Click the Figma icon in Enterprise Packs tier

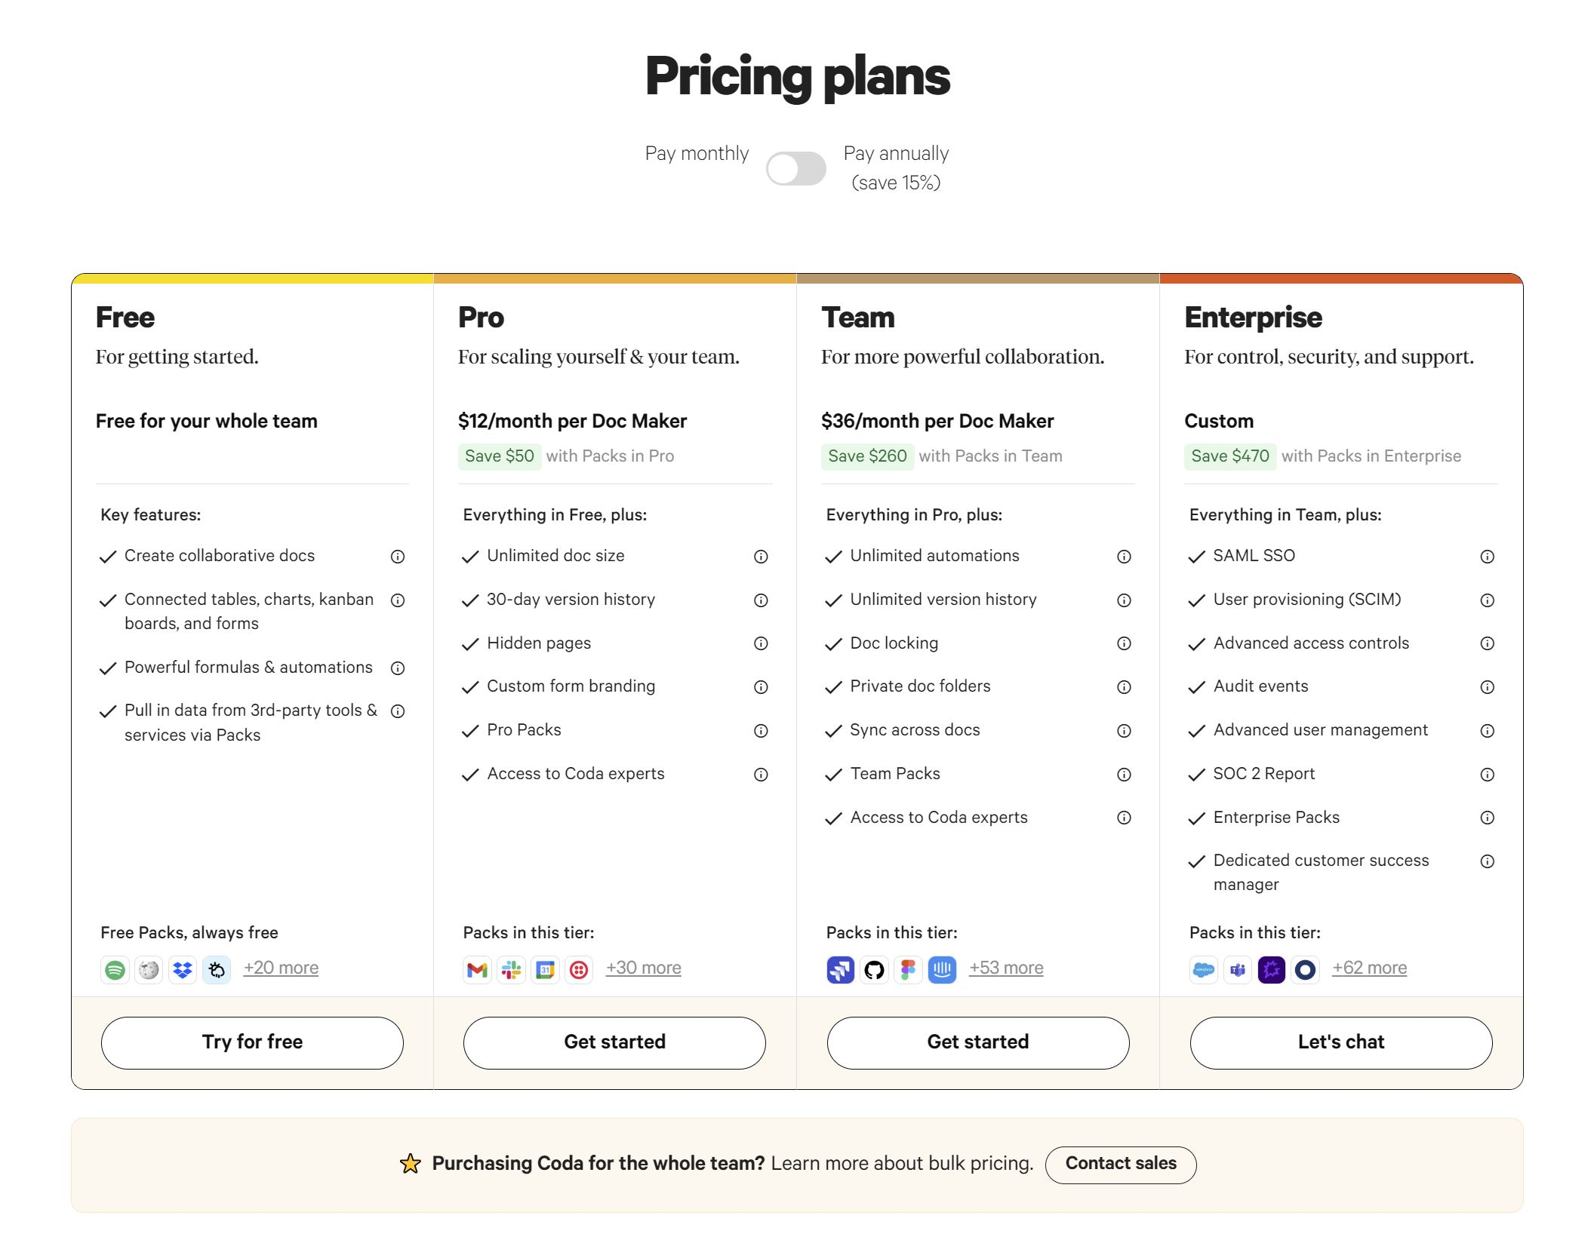click(908, 967)
